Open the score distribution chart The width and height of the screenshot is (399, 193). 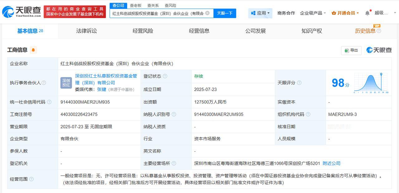click(371, 83)
